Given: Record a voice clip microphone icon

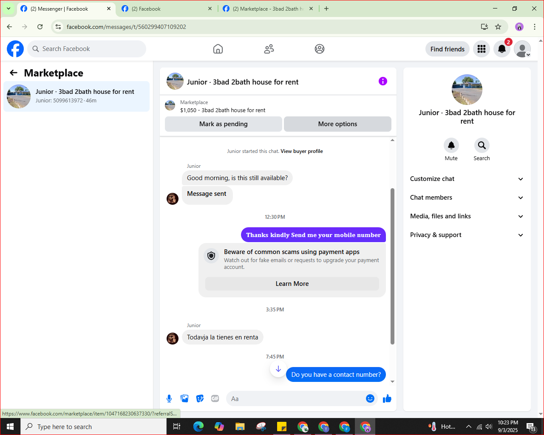Looking at the screenshot, I should point(169,398).
